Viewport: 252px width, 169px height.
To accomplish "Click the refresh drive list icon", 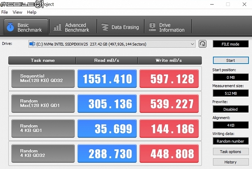I will pos(203,44).
